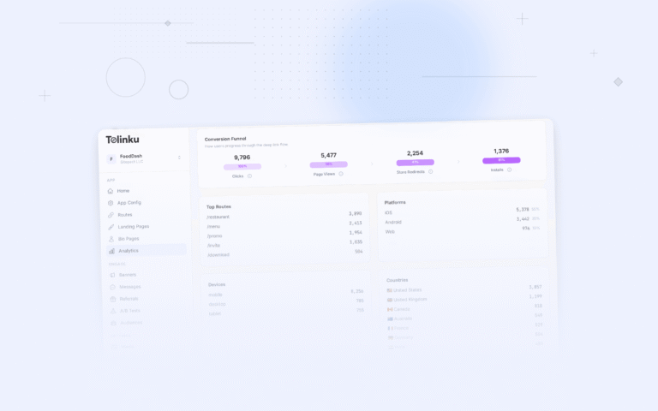Click the desktop devices row

tap(286, 302)
